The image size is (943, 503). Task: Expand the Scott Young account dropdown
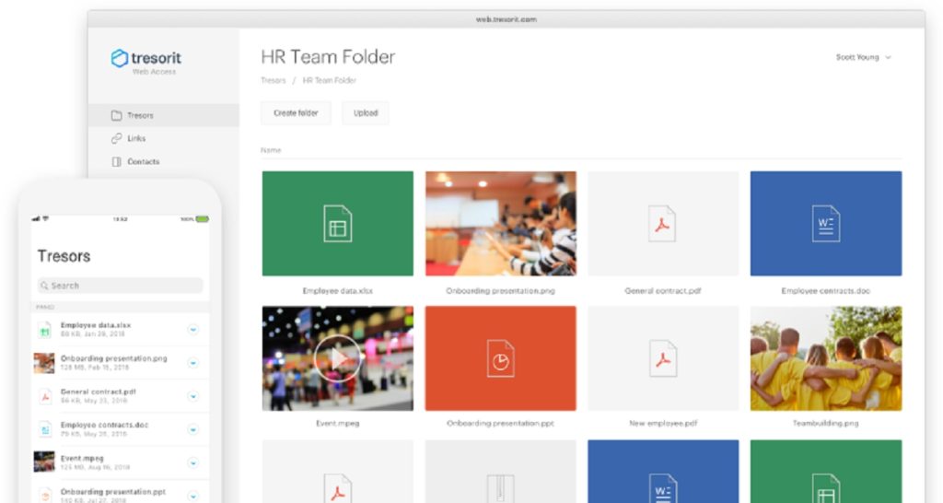point(888,58)
